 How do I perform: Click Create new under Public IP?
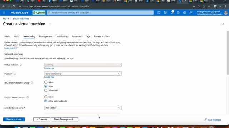[49, 77]
